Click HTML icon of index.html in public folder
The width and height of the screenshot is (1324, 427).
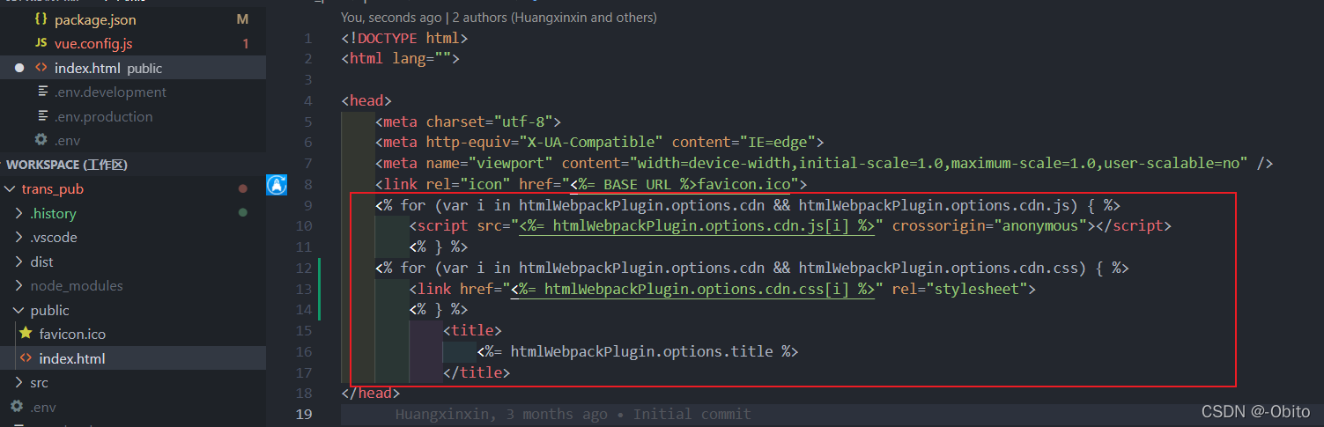pos(25,358)
